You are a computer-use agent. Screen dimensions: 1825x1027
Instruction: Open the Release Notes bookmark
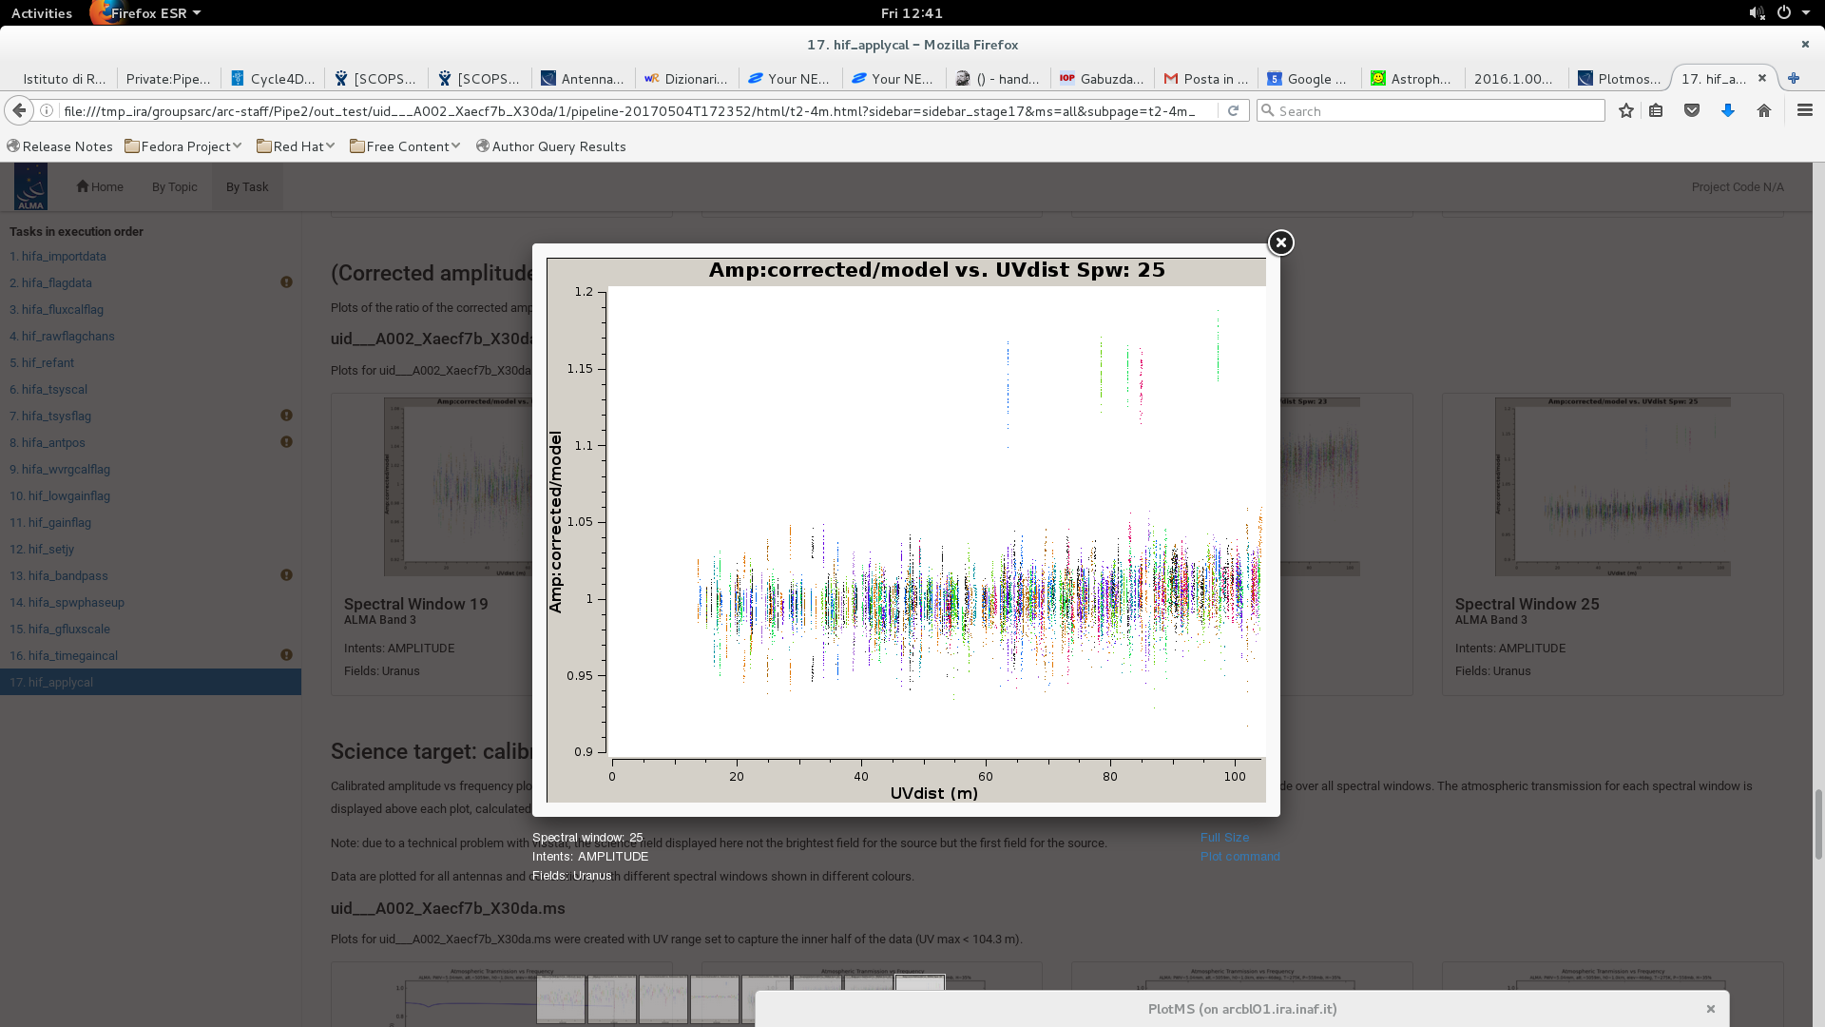(60, 146)
